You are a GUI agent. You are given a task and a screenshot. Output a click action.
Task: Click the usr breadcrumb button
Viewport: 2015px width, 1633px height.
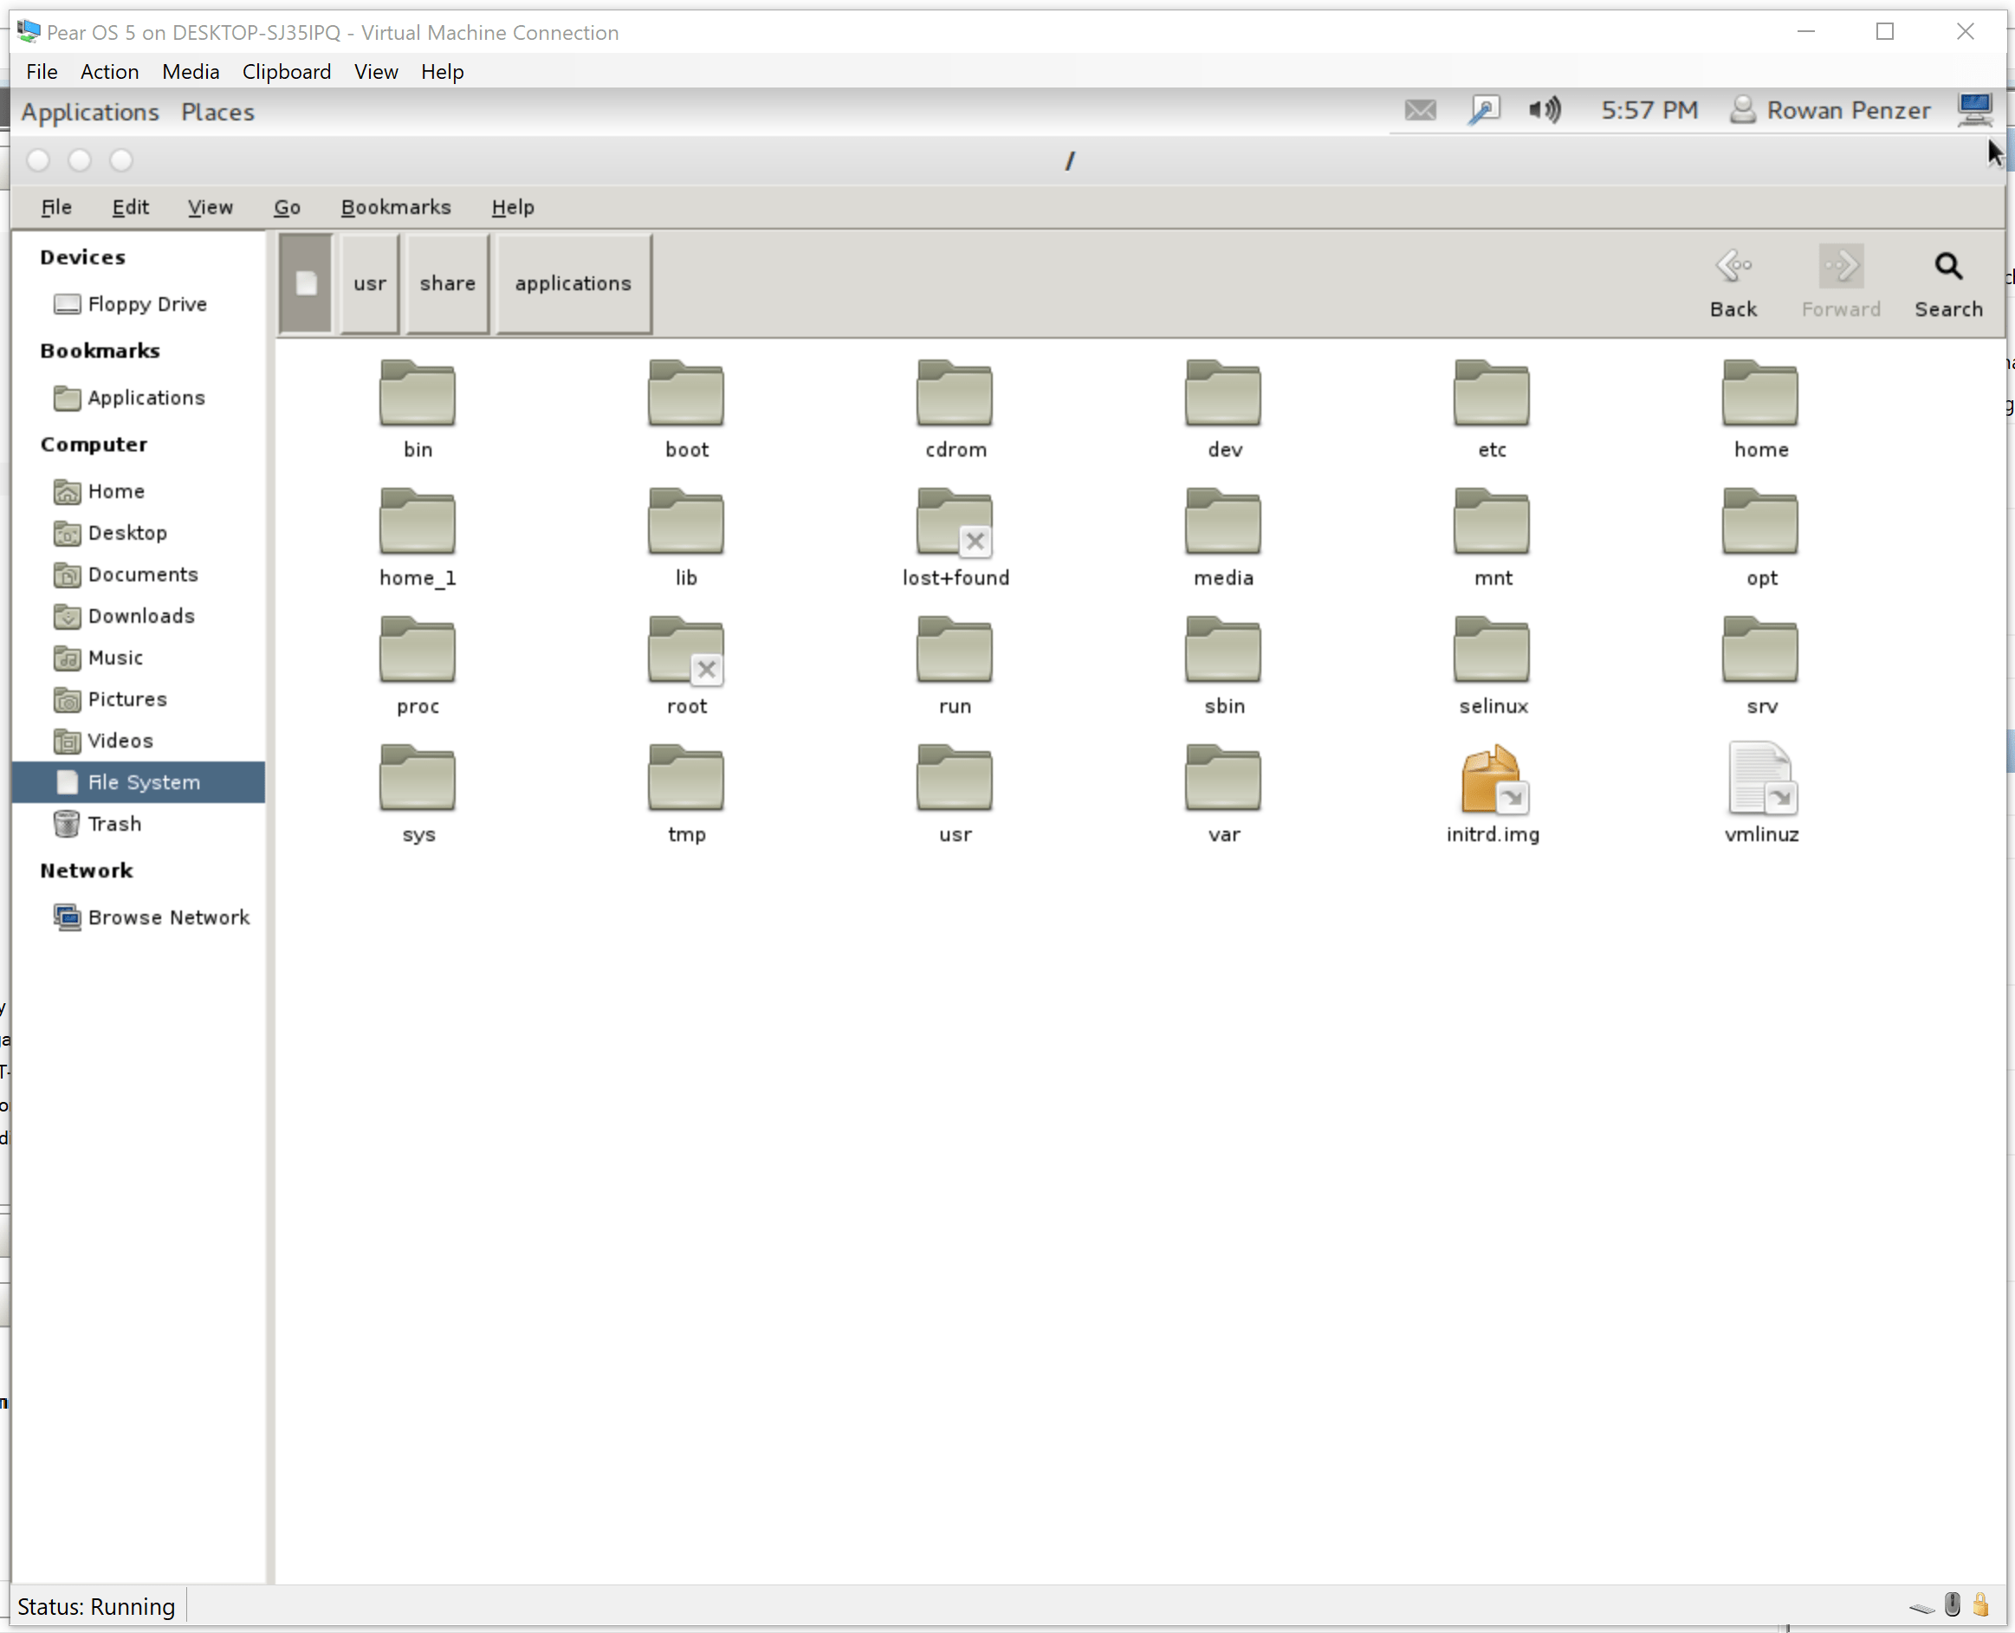pyautogui.click(x=370, y=283)
